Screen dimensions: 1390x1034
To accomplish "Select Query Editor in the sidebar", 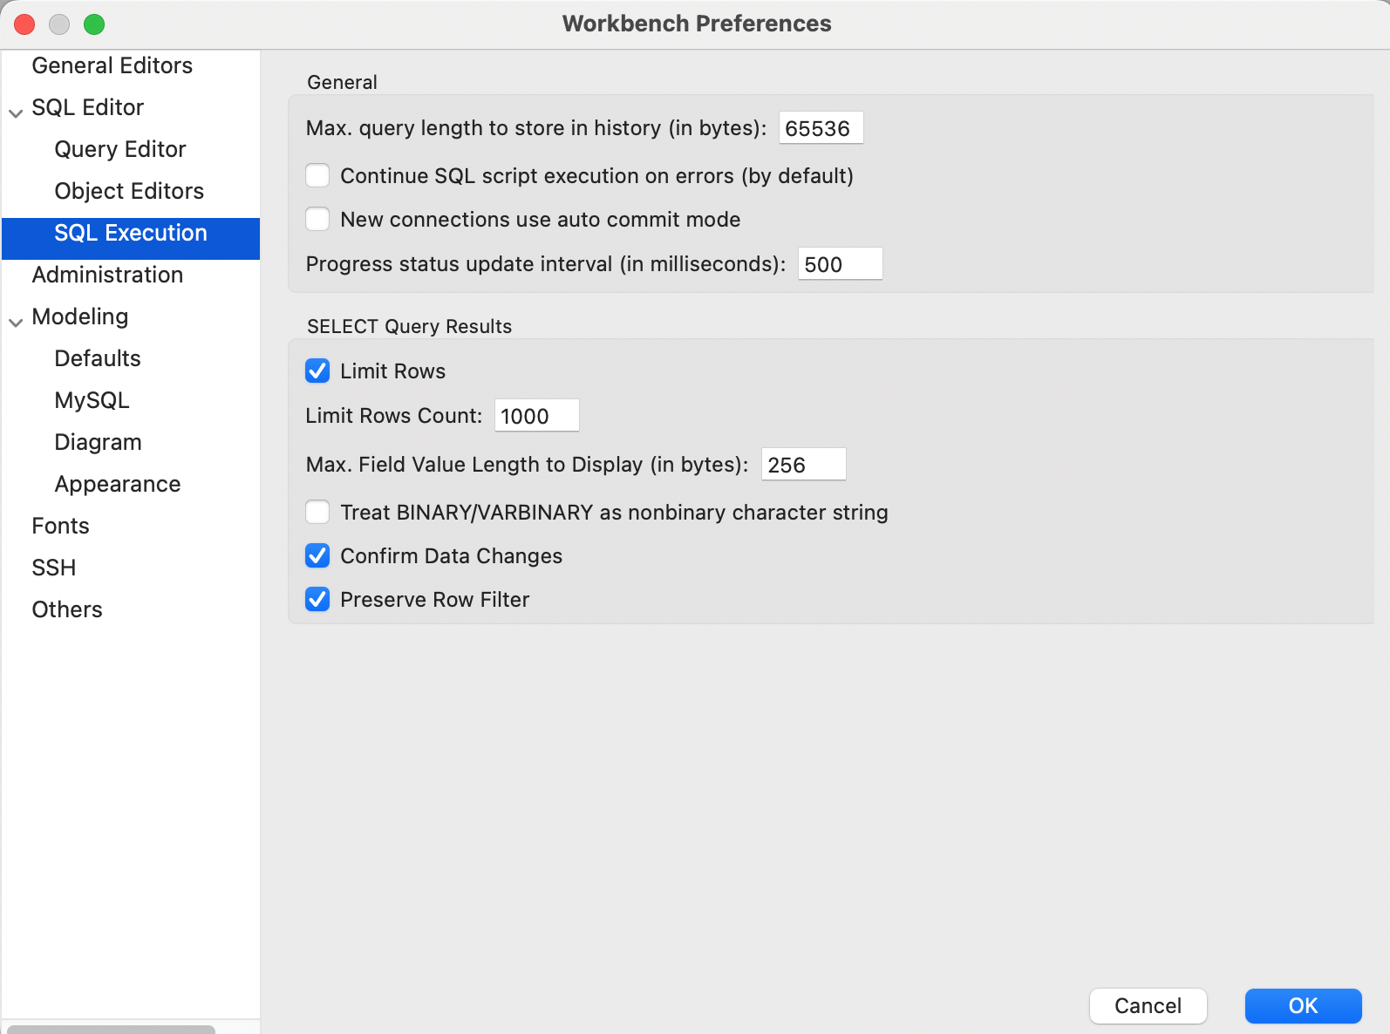I will [120, 149].
